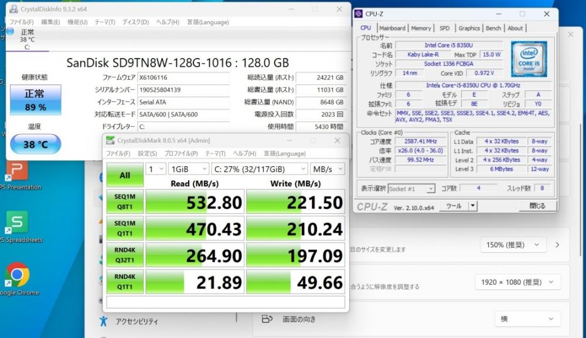
Task: Open the 機能(U) menu in CrystalDiskInfo
Action: pyautogui.click(x=77, y=22)
